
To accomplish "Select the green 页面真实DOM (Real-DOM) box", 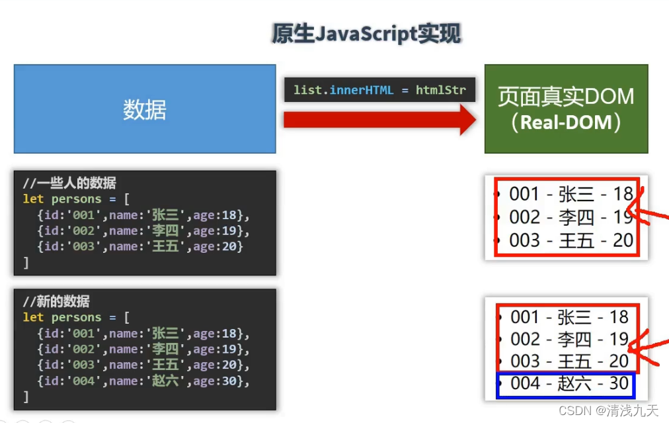I will pyautogui.click(x=566, y=109).
